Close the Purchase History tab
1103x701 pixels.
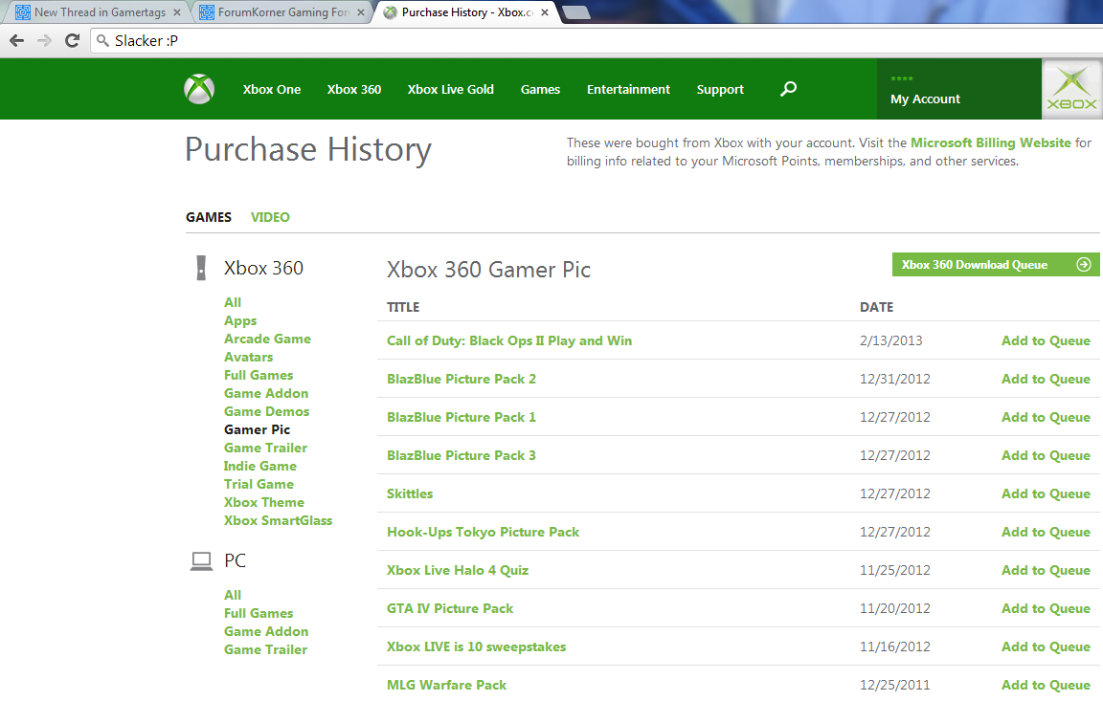point(545,12)
